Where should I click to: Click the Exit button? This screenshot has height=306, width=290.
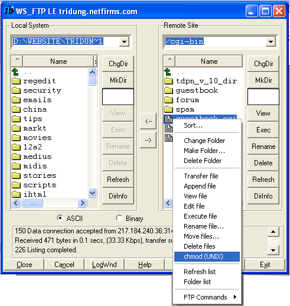pyautogui.click(x=265, y=265)
